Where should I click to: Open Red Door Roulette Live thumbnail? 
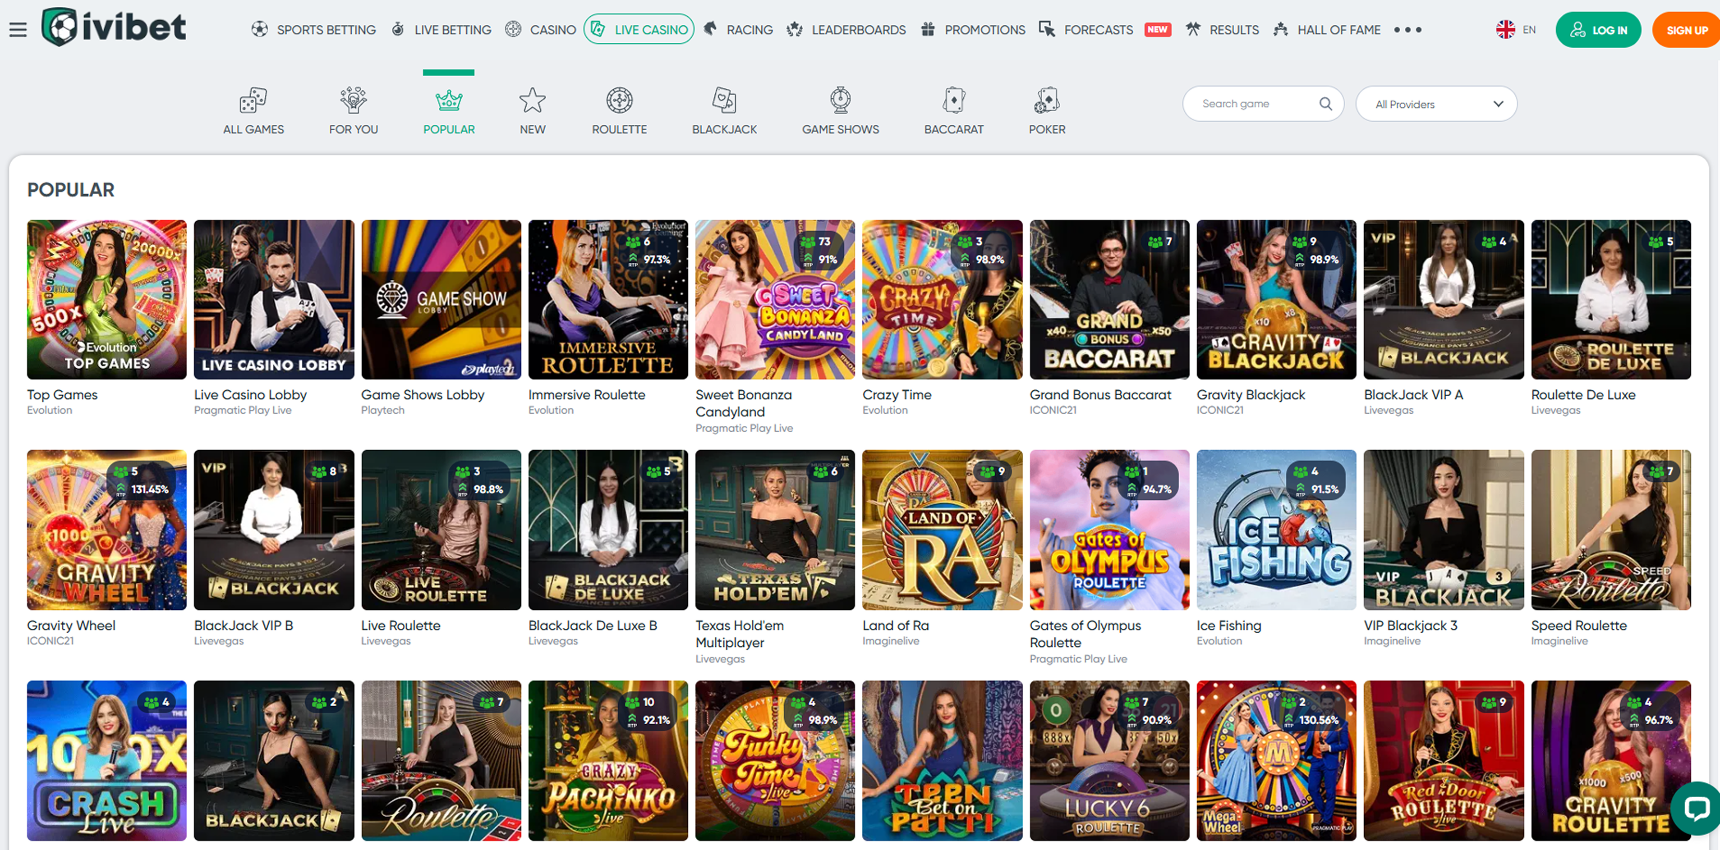tap(1444, 760)
